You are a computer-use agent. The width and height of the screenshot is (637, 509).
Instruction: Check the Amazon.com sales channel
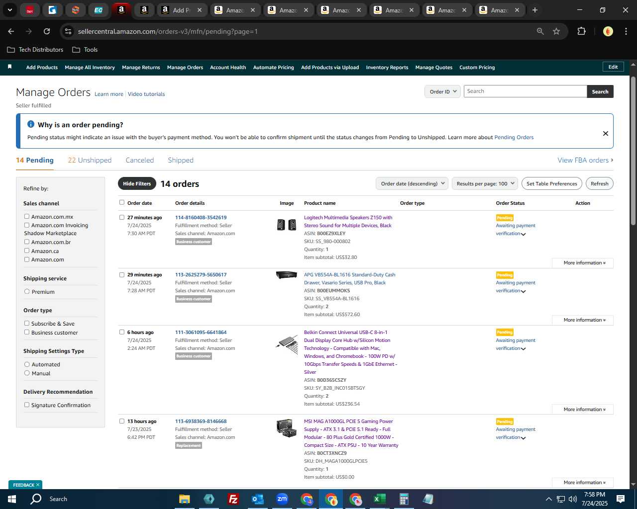pyautogui.click(x=27, y=259)
